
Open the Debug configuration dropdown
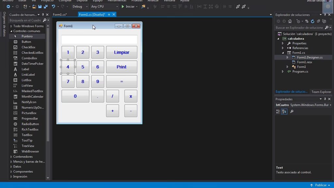80,7
